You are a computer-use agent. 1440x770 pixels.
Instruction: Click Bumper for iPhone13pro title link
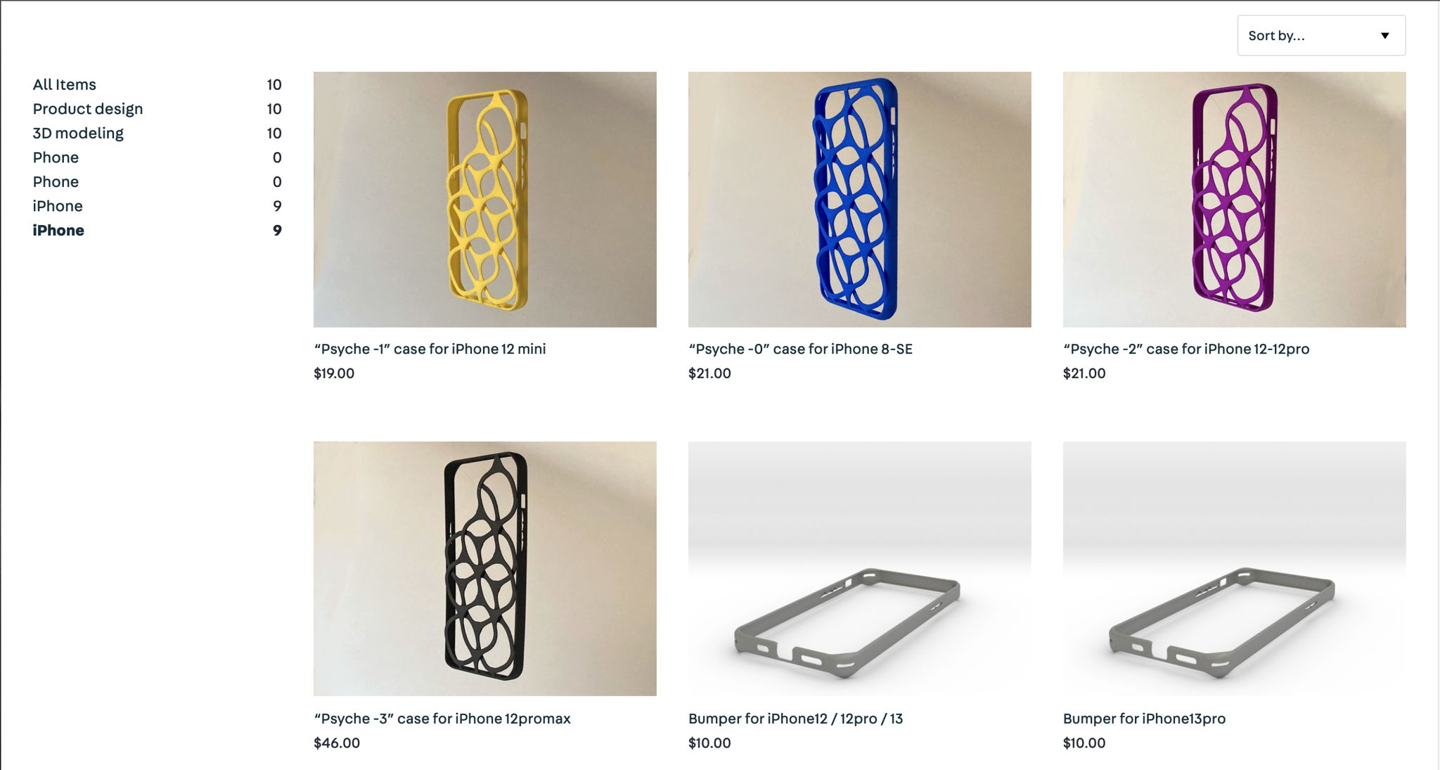(x=1144, y=719)
